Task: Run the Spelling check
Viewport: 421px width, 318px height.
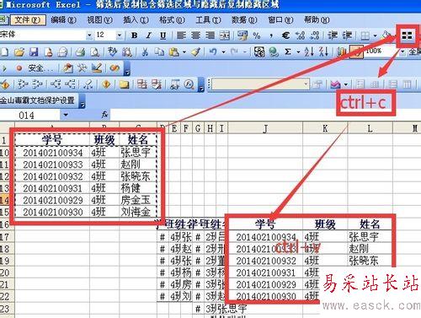Action: [113, 51]
